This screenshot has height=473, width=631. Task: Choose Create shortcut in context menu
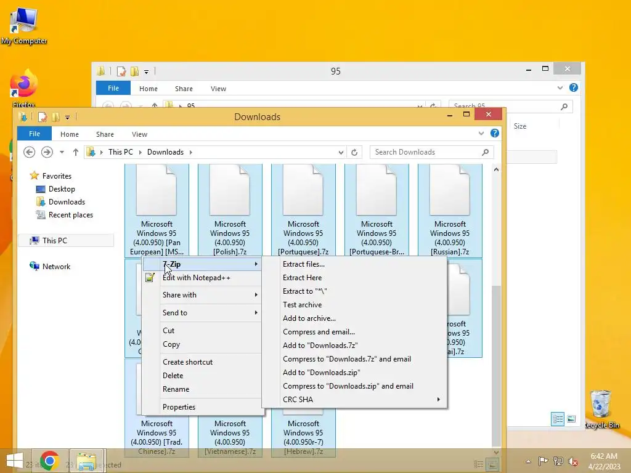(x=202, y=362)
